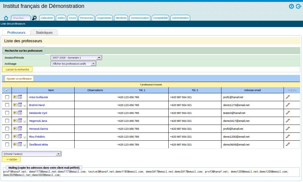Click the magnifying glass search icon
Screen dimensions: 303x182
tap(34, 18)
